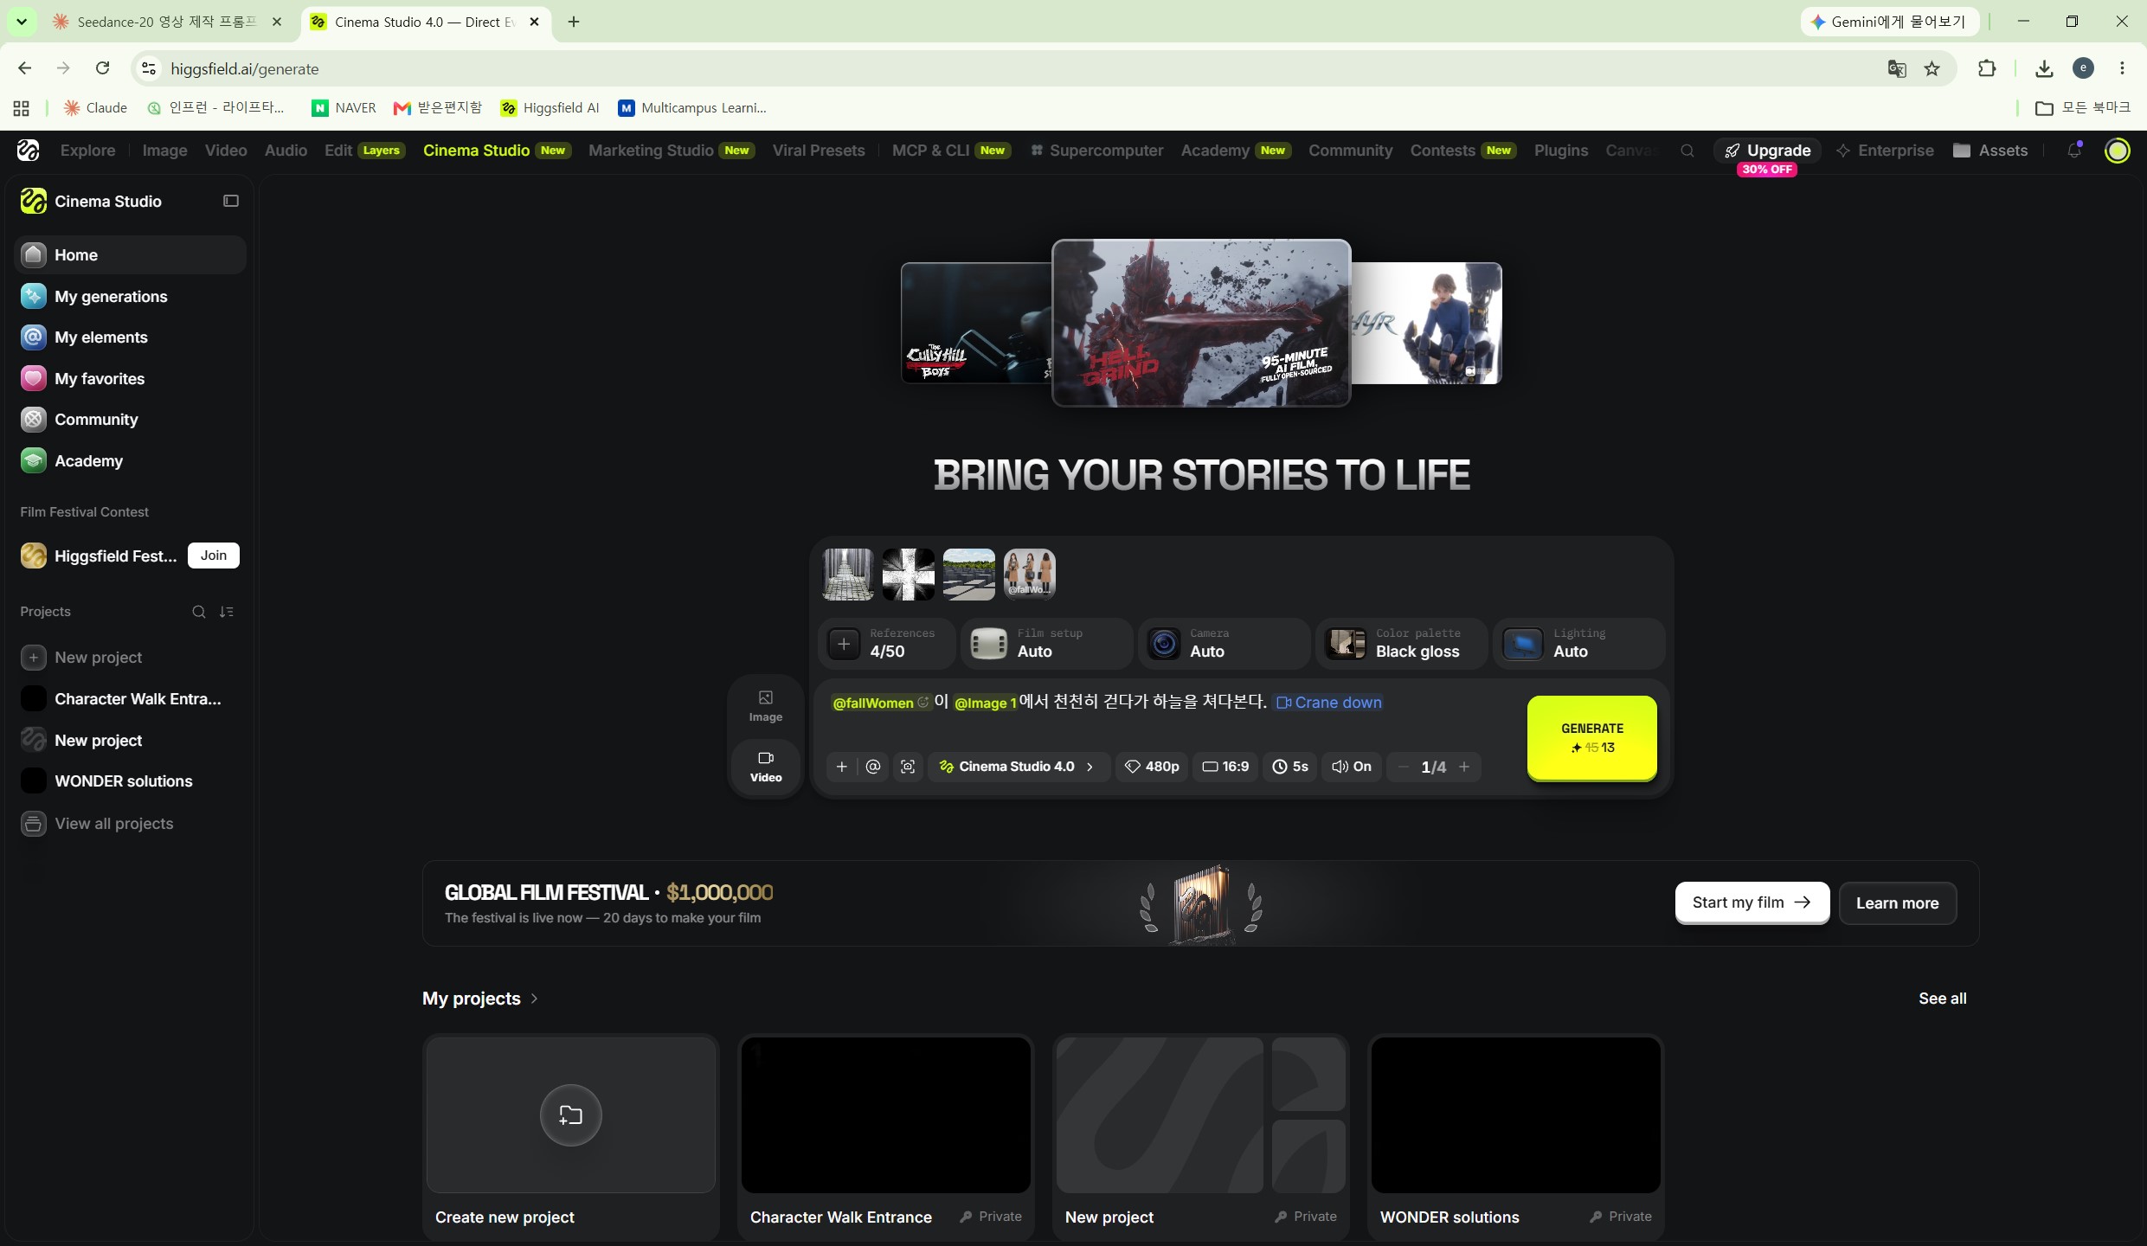Click the Create new project folder icon
Viewport: 2147px width, 1246px height.
(570, 1114)
